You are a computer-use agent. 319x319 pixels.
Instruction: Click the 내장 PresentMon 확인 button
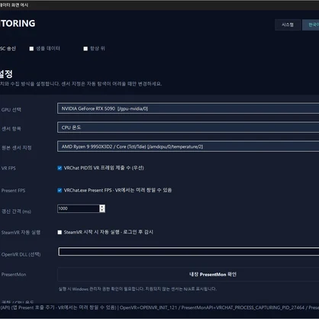[x=188, y=275]
